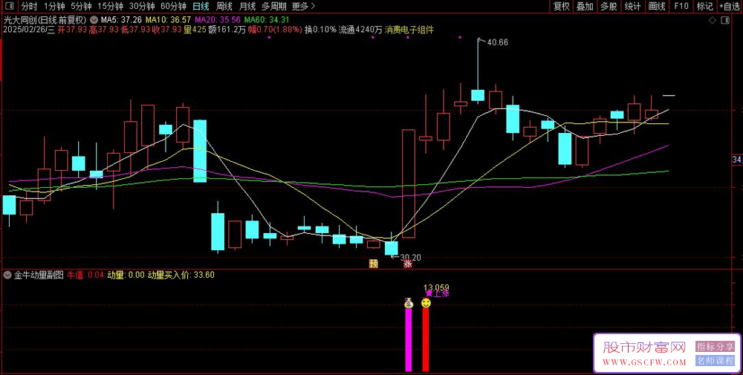
Task: Select the 月线 monthly chart tab
Action: pyautogui.click(x=247, y=6)
